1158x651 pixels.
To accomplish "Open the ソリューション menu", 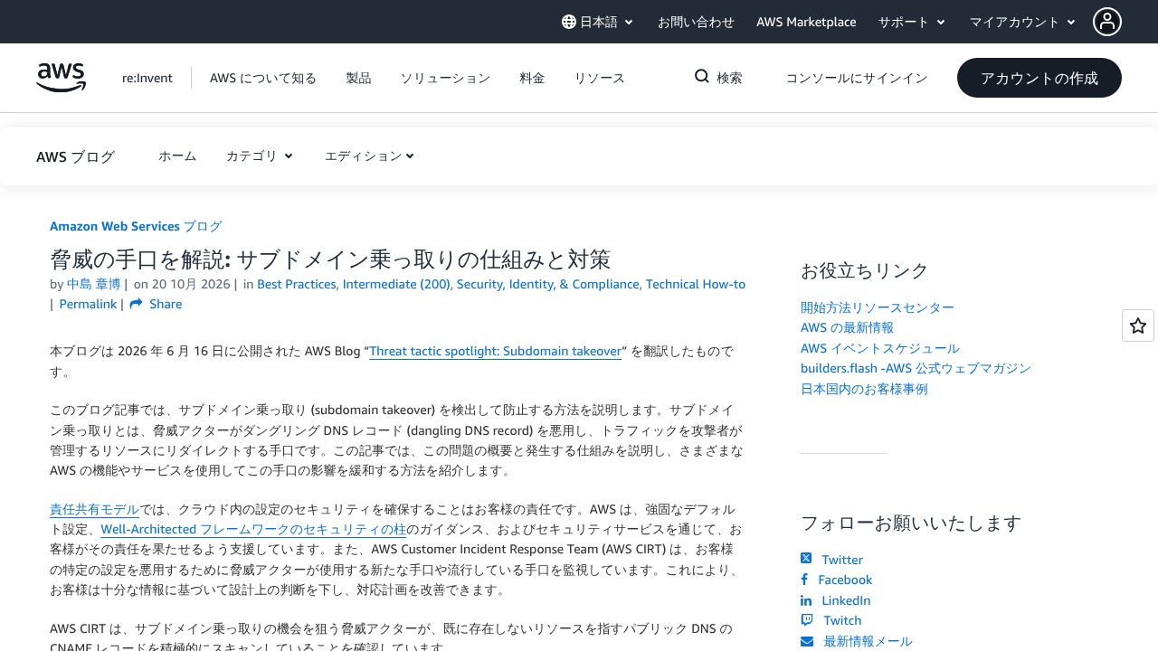I will (445, 78).
